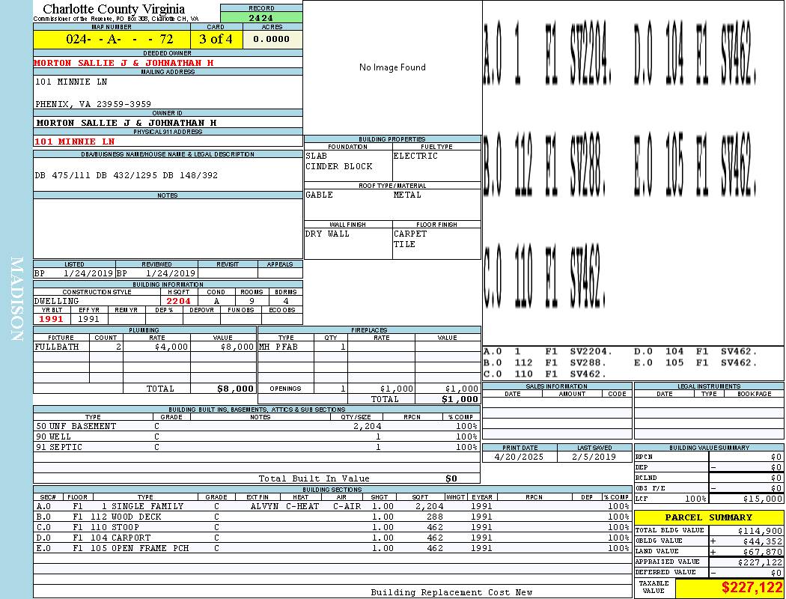Select section B.0 WOOD DECK row
Viewport: 786px width, 599px height.
333,517
